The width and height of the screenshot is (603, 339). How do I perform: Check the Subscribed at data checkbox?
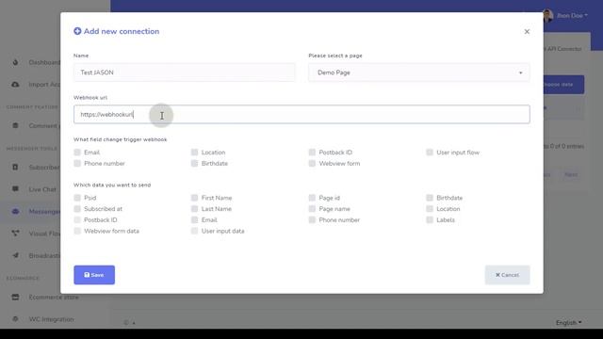77,209
